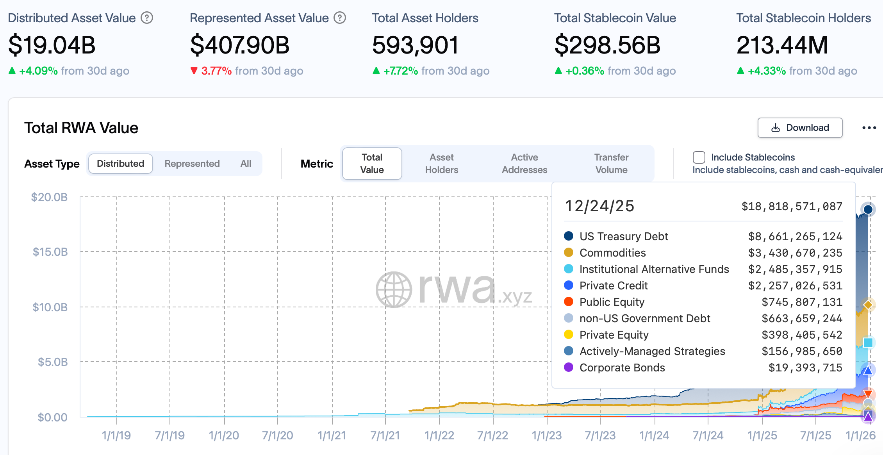Switch Asset Type to Represented
883x455 pixels.
click(192, 163)
